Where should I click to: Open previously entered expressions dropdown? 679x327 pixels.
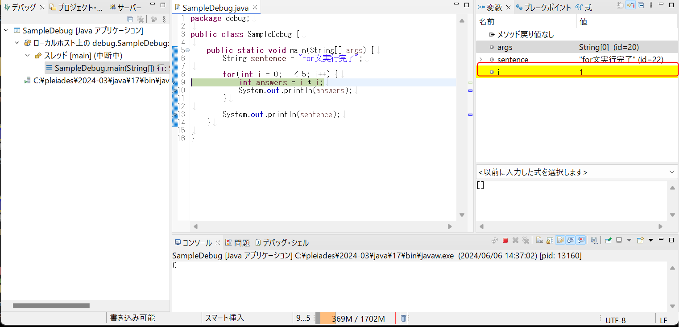click(673, 172)
